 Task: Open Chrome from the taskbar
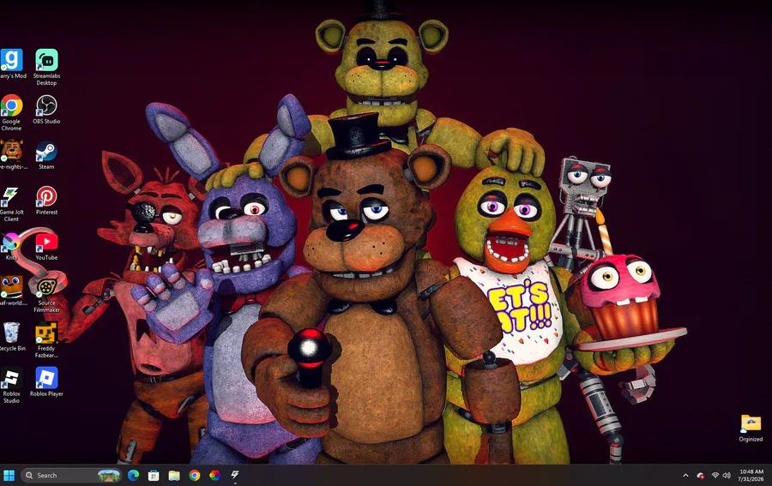(x=195, y=475)
